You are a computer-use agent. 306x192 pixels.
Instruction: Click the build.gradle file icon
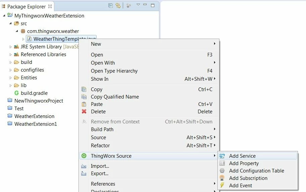tap(16, 93)
